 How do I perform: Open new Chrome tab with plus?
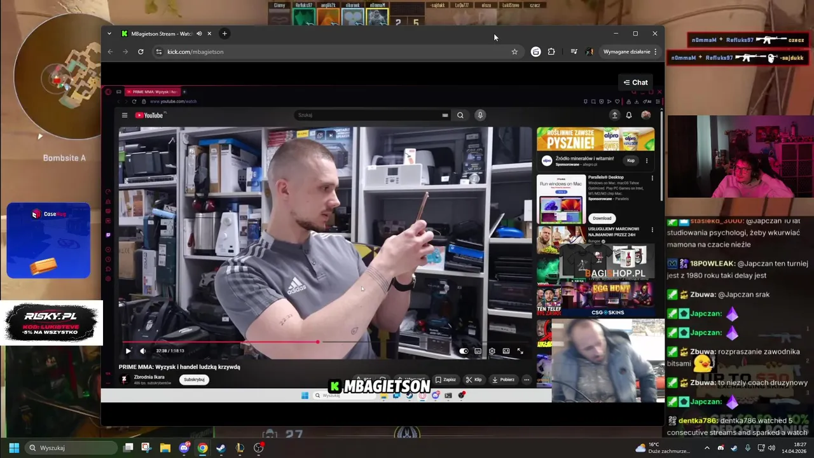tap(224, 34)
